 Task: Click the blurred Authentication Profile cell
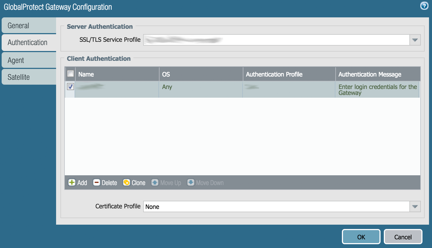(289, 89)
